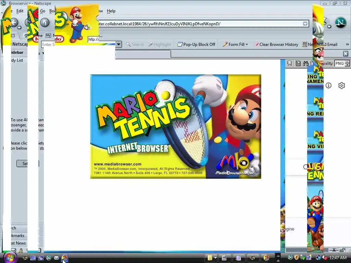Click the binoculars find icon
The height and width of the screenshot is (263, 351).
pos(305,63)
